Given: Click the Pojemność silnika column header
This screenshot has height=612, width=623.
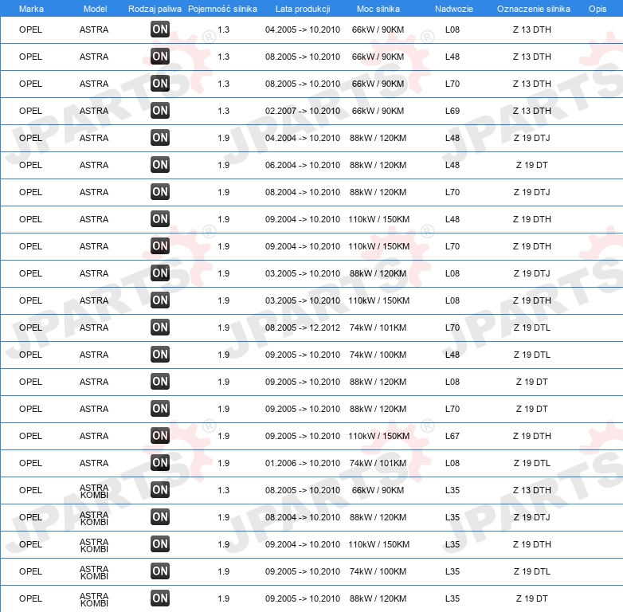Looking at the screenshot, I should point(222,9).
